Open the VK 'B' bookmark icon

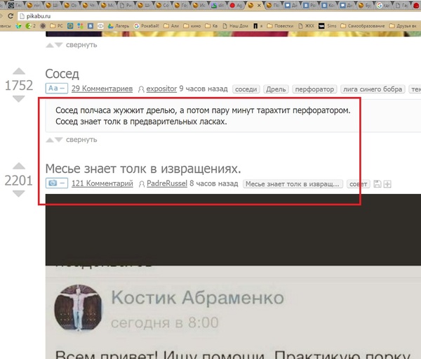pyautogui.click(x=91, y=26)
